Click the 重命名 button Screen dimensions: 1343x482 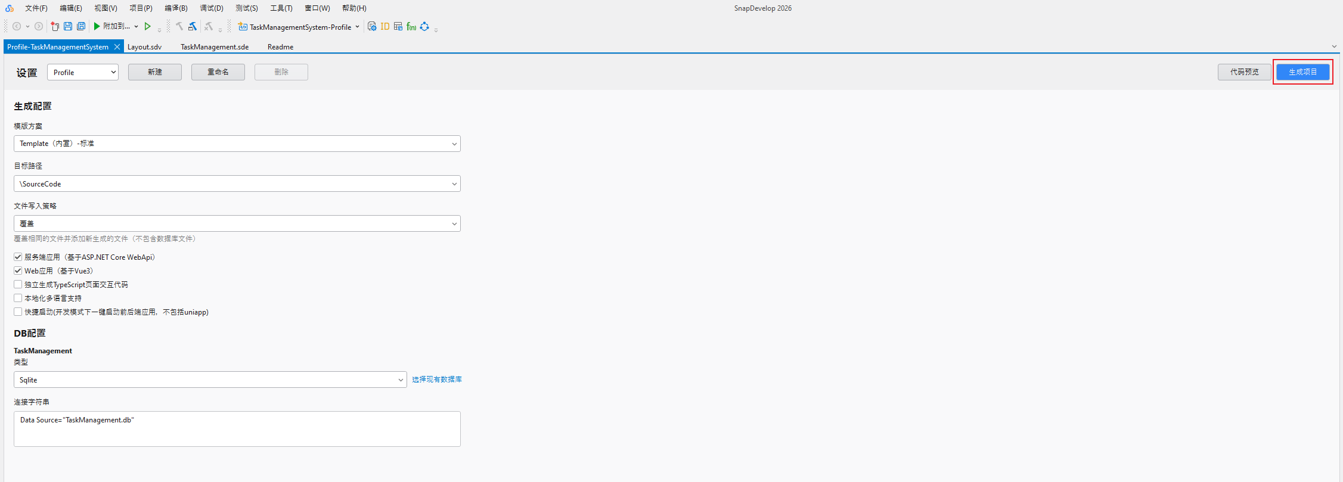pyautogui.click(x=218, y=72)
